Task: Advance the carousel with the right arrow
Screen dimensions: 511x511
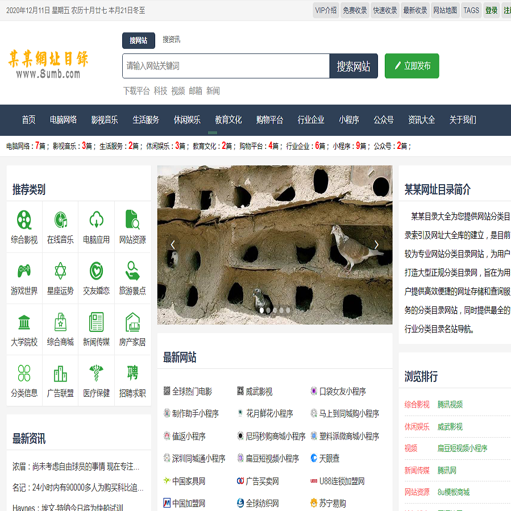Action: [376, 244]
